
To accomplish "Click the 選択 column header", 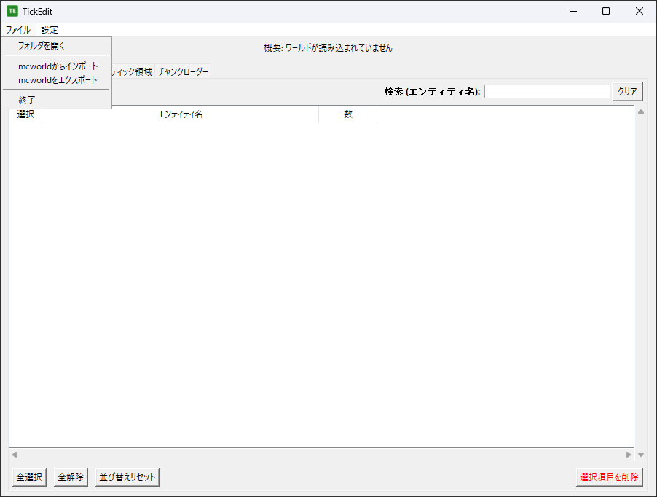I will pos(25,114).
